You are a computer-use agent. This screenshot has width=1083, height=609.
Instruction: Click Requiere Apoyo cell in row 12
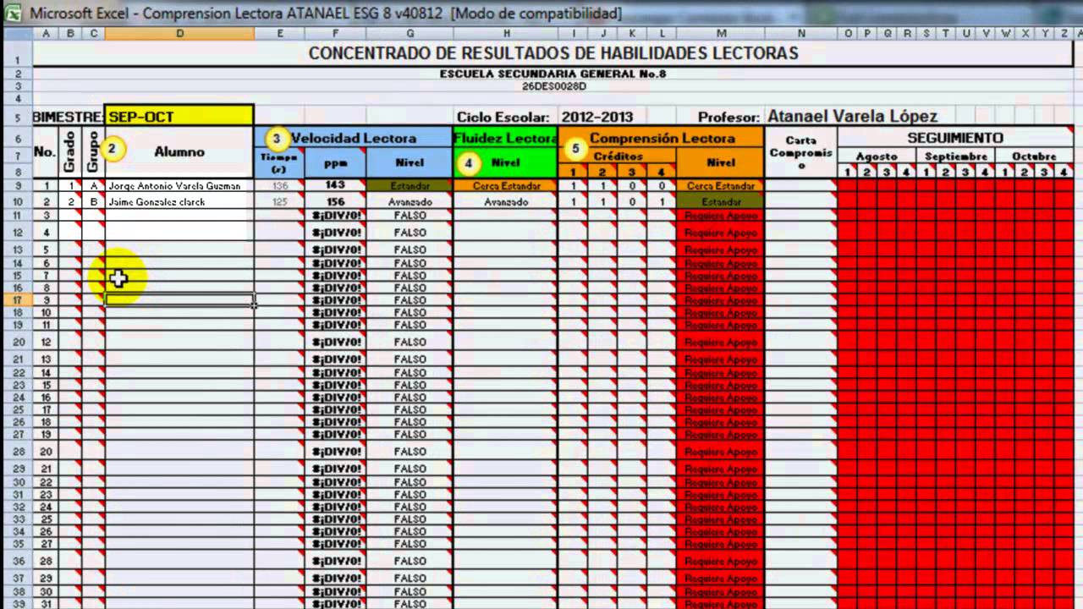coord(721,233)
